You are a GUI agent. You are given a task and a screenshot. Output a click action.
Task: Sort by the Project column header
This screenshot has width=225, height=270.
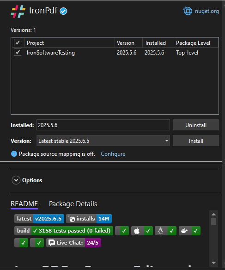pos(35,43)
